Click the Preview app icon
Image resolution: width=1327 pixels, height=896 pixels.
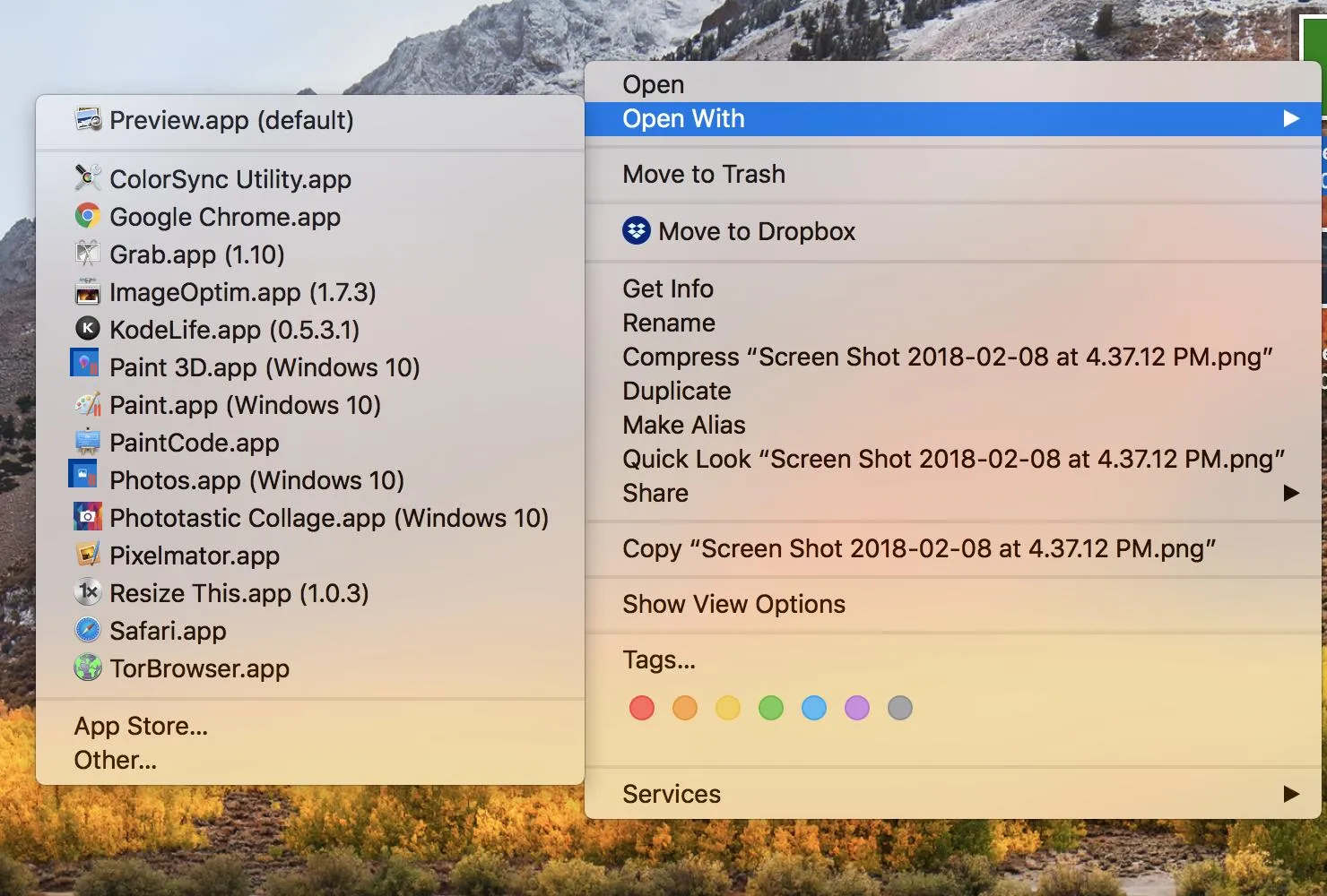coord(88,119)
